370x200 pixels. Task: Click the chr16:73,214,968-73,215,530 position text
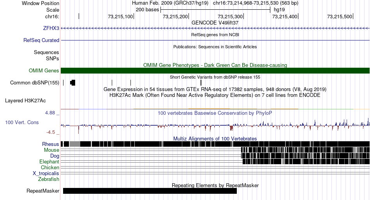pos(255,3)
